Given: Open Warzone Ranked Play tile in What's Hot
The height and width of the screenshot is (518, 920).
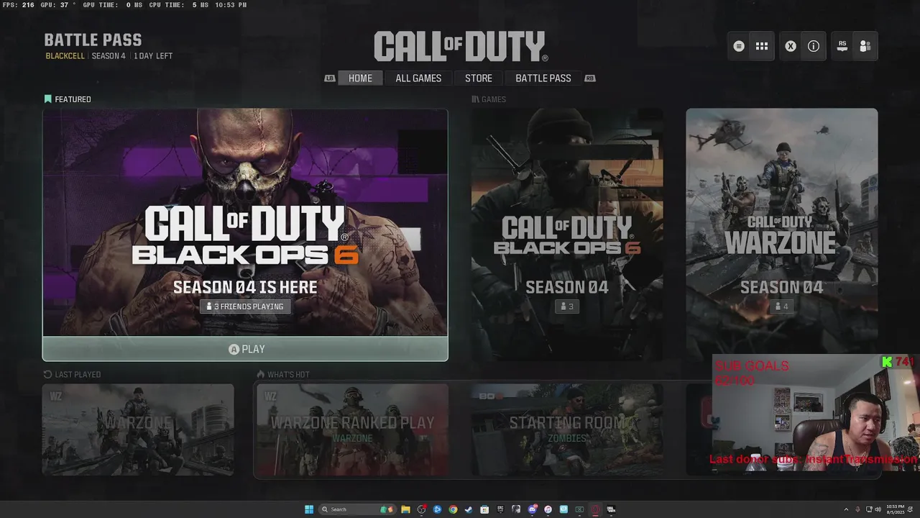Looking at the screenshot, I should 352,430.
